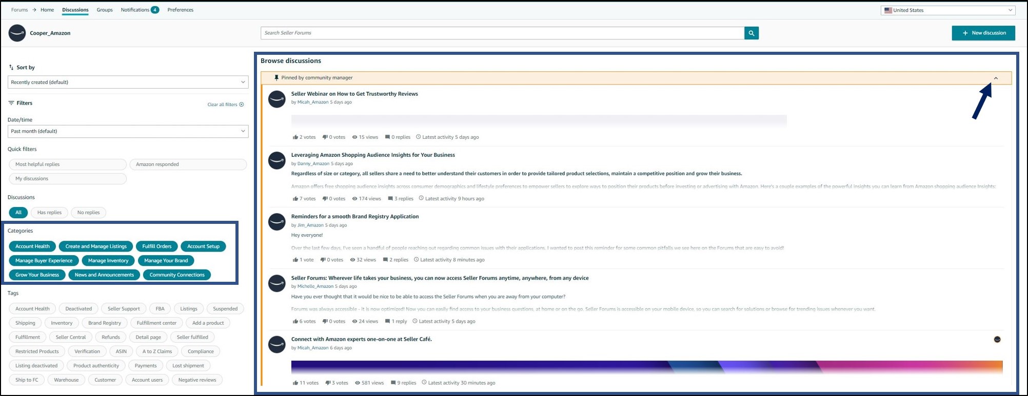The width and height of the screenshot is (1028, 396).
Task: Click the Filters lines icon
Action: point(11,103)
